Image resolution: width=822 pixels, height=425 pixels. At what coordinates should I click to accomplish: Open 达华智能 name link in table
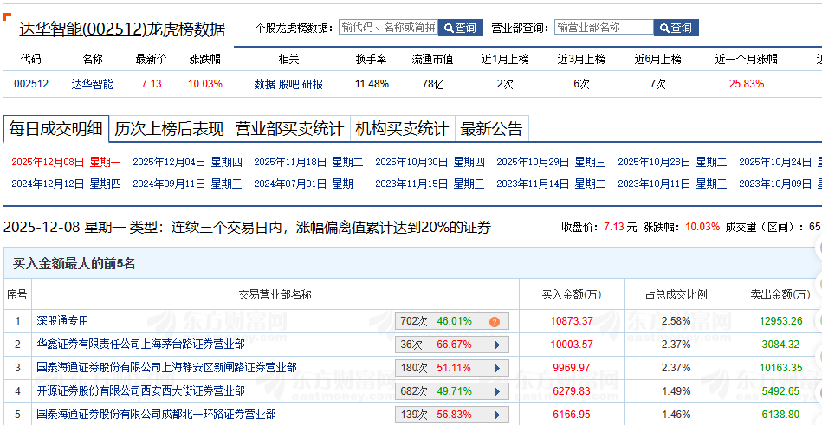coord(93,84)
